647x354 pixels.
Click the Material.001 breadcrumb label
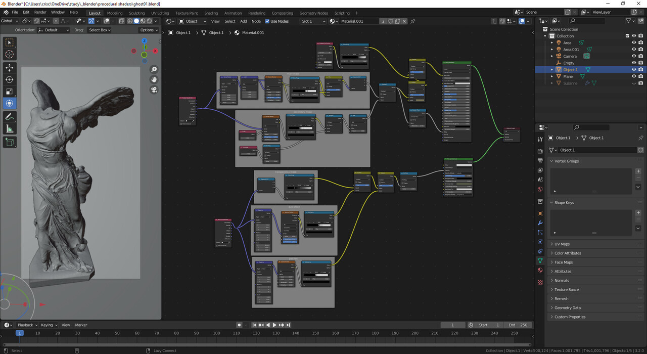pyautogui.click(x=253, y=32)
